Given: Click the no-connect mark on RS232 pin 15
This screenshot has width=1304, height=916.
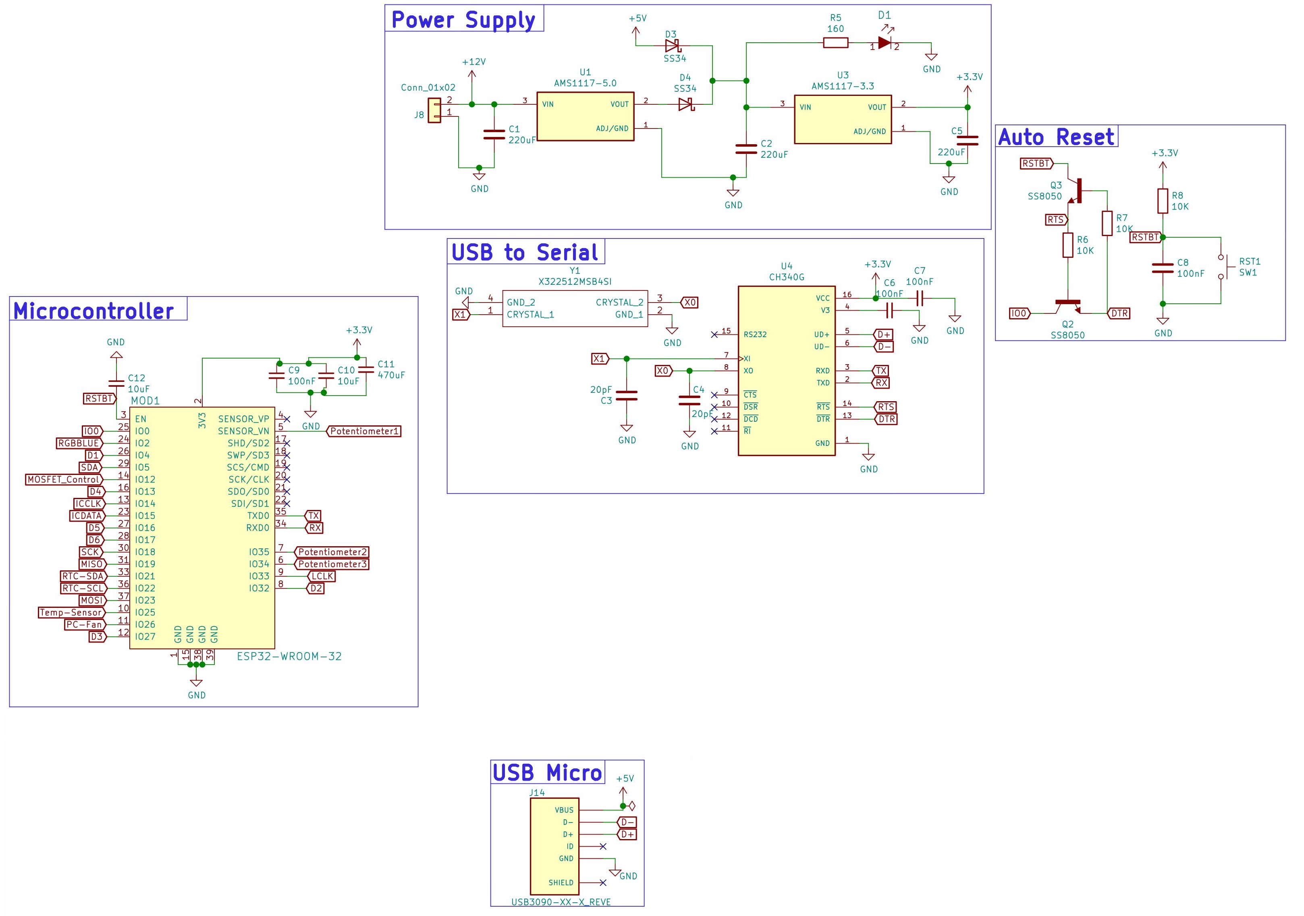Looking at the screenshot, I should [x=714, y=334].
